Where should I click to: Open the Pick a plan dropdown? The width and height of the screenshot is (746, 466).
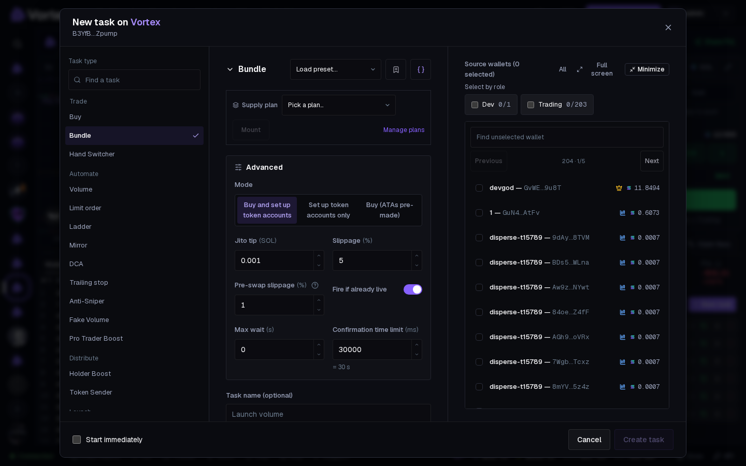click(x=339, y=105)
